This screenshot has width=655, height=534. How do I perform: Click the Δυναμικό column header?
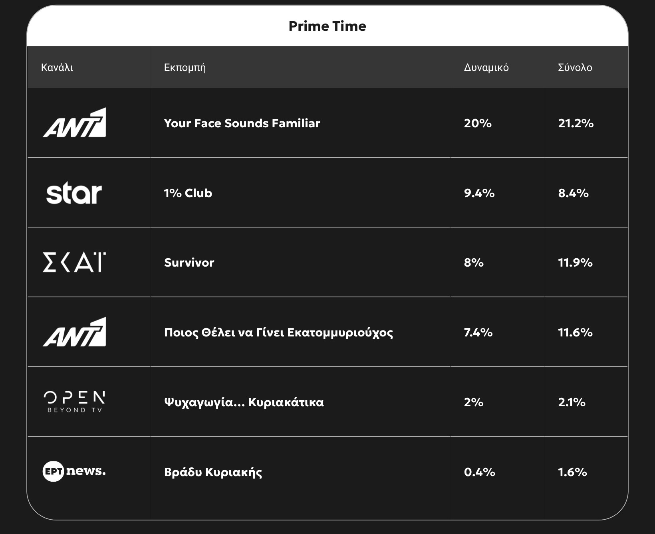pos(486,67)
